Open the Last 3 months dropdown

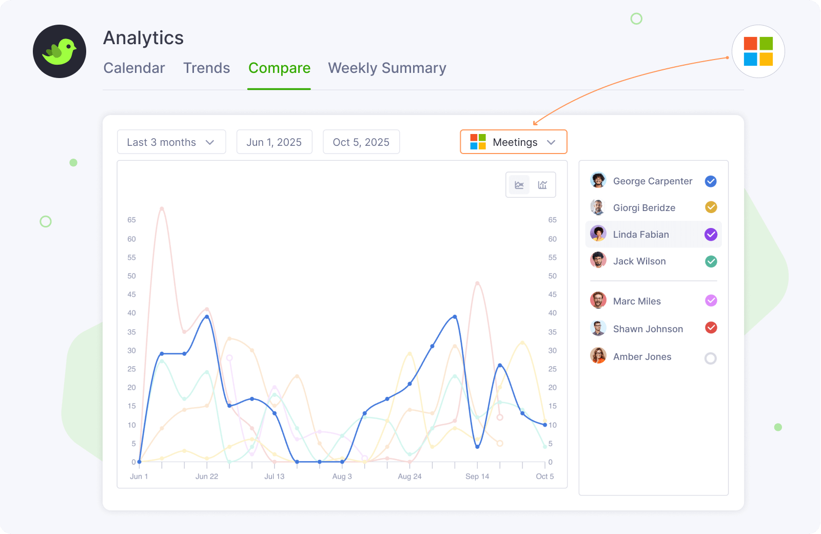171,142
